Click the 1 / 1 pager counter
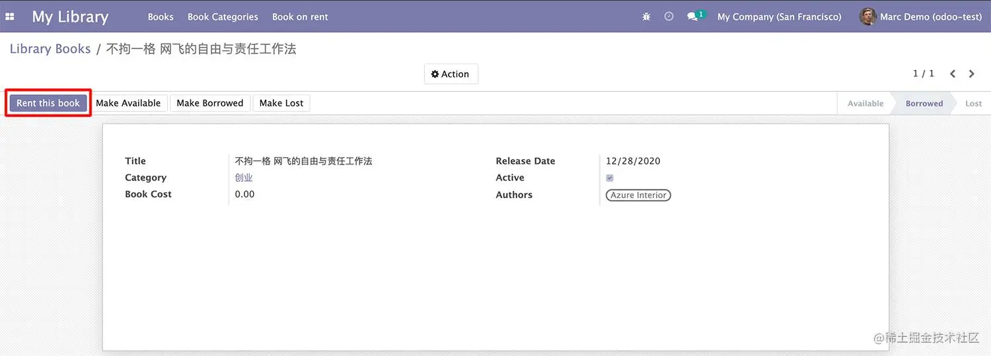The width and height of the screenshot is (991, 356). (924, 73)
